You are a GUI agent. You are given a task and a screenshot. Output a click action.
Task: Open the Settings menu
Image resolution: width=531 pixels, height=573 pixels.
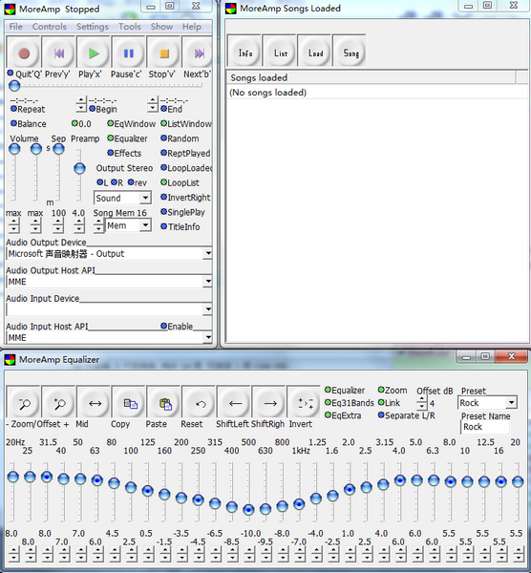pyautogui.click(x=93, y=27)
